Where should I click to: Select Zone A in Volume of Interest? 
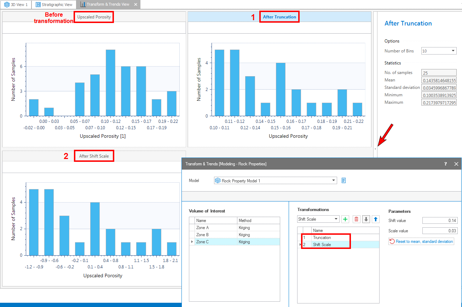click(x=216, y=228)
